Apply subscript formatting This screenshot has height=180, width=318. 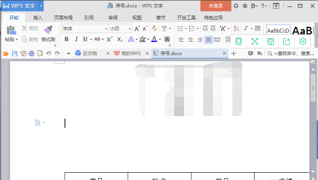point(120,39)
